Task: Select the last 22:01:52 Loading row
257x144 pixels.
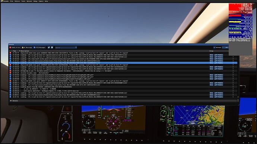Action: [x=123, y=97]
